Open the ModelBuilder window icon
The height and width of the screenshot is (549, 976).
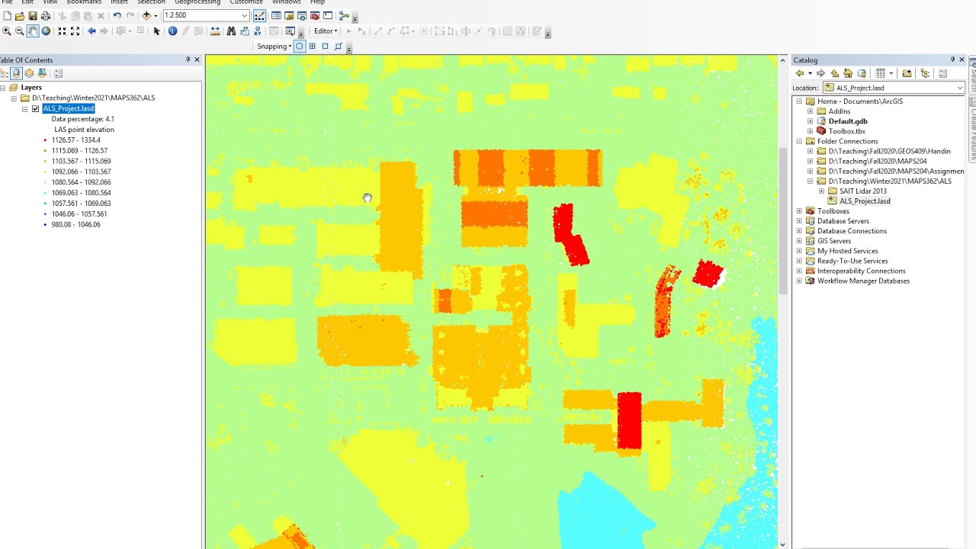click(x=344, y=15)
